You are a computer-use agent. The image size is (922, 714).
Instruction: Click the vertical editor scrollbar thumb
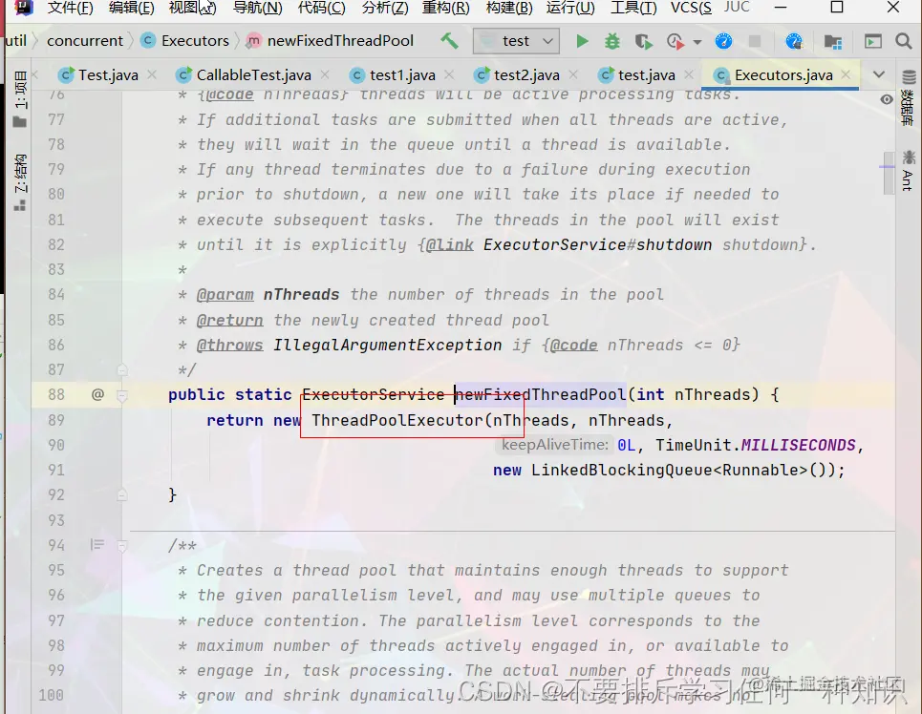point(889,173)
